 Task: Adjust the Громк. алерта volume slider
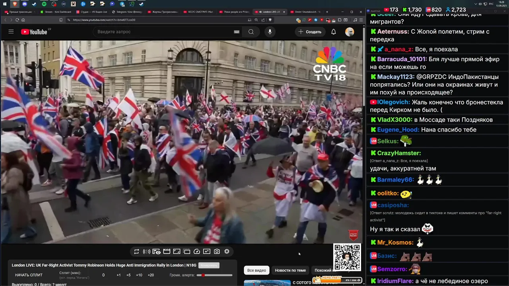point(215,275)
